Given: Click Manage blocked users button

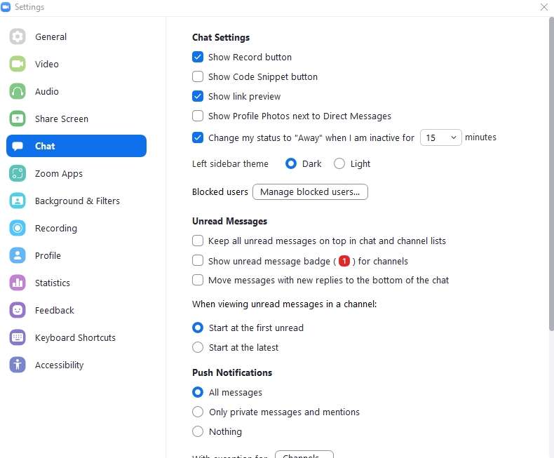Looking at the screenshot, I should [x=310, y=191].
